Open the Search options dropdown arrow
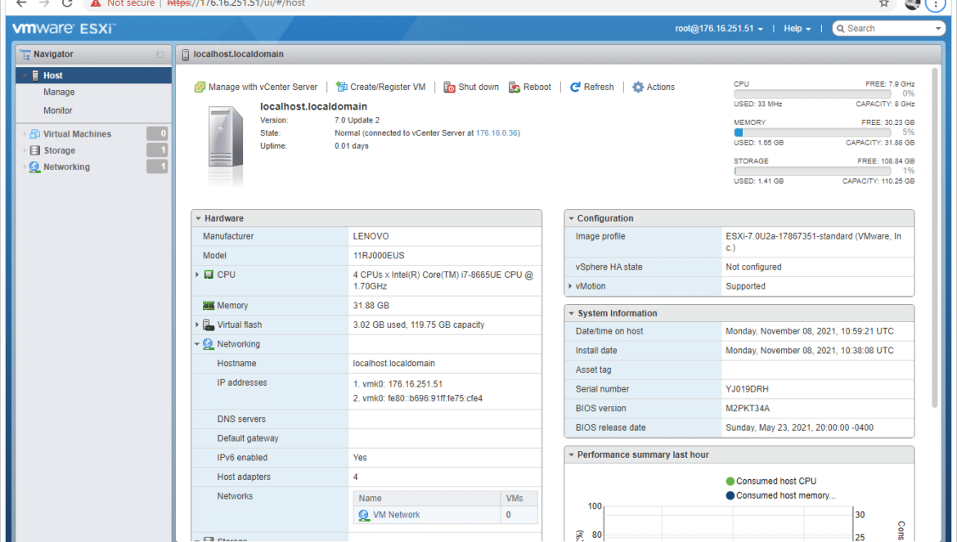Screen dimensions: 957x542 [938, 29]
